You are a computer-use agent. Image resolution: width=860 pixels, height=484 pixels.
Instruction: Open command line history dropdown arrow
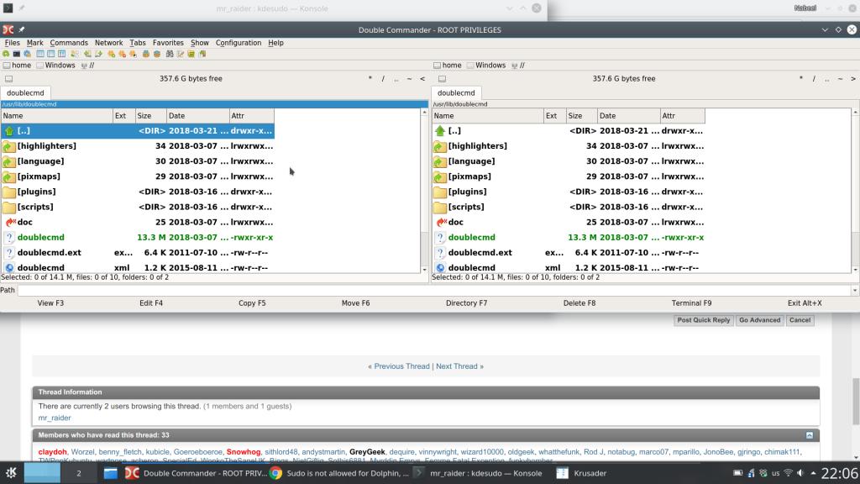(854, 290)
